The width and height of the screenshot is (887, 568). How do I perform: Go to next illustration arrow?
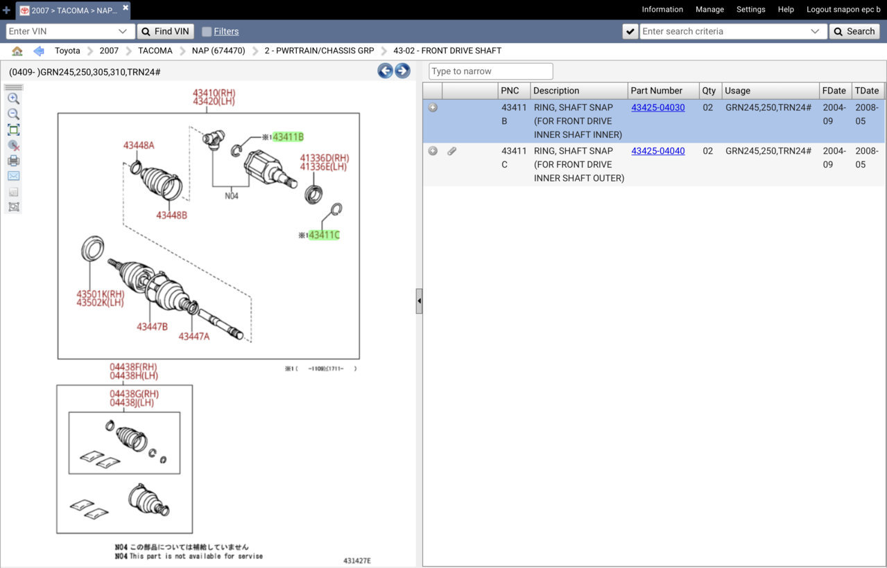click(x=402, y=71)
